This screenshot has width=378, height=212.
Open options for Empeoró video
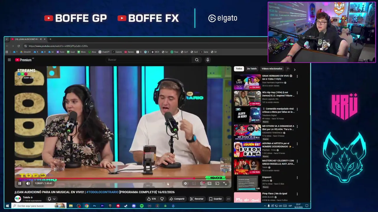[297, 178]
